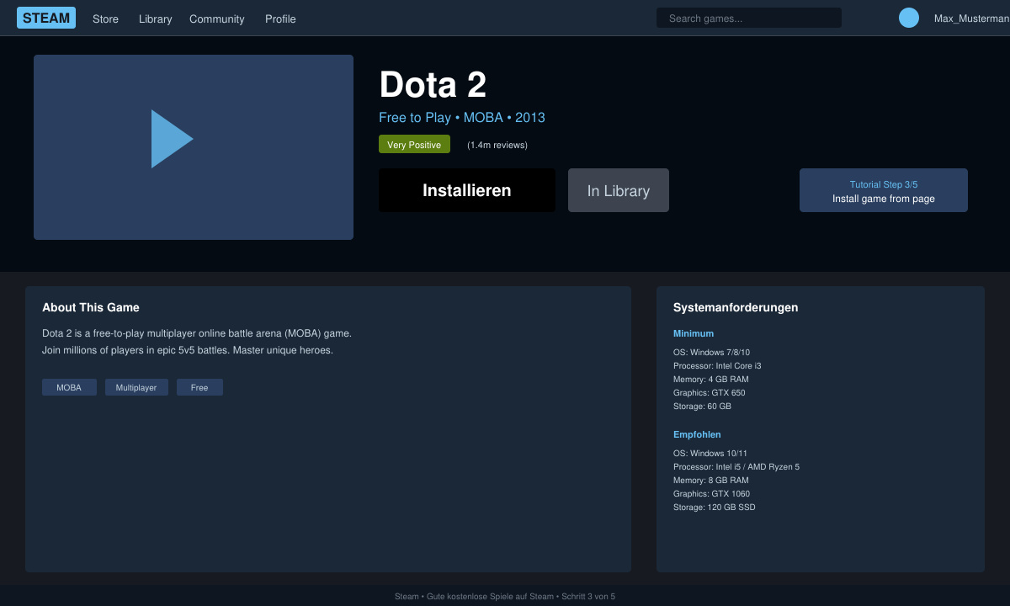Click OS: Windows 7/8/10 line
This screenshot has height=606, width=1010.
point(711,352)
